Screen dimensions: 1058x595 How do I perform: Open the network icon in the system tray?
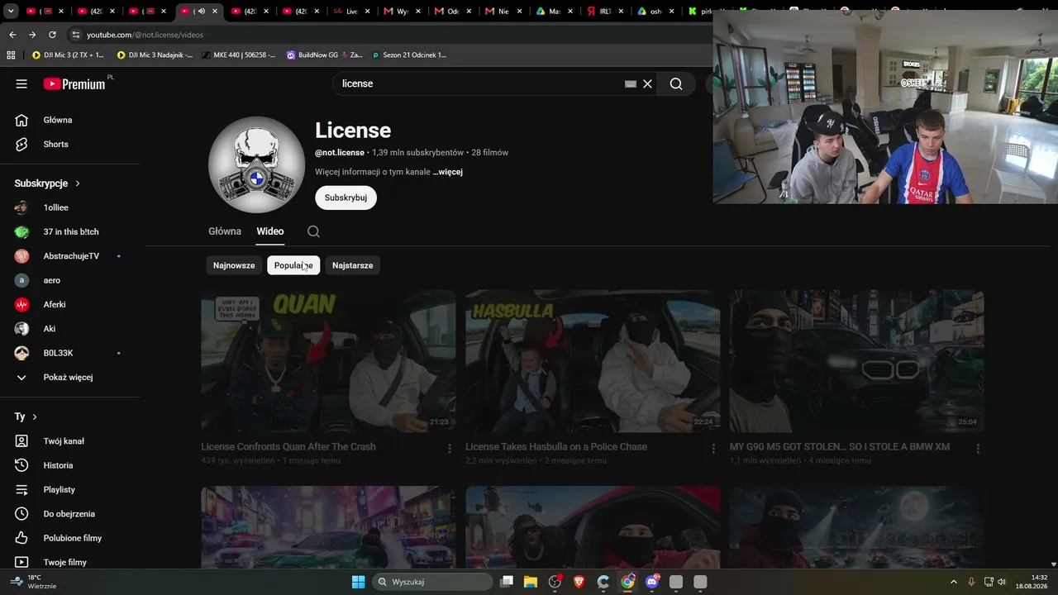coord(988,582)
